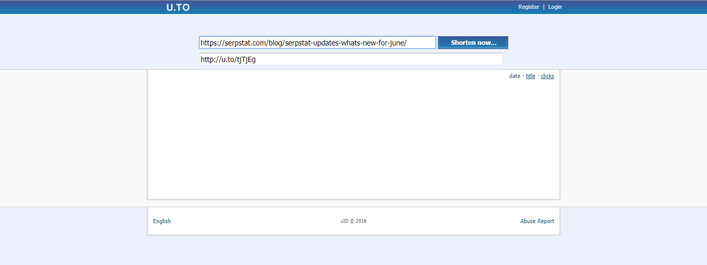Open the Register link
This screenshot has width=707, height=265.
528,7
